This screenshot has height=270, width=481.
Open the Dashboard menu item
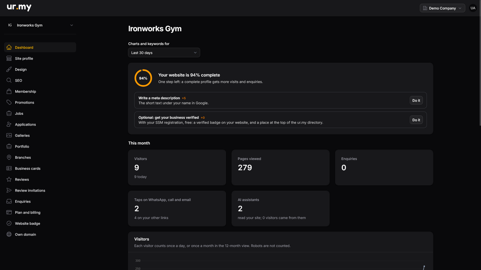pyautogui.click(x=40, y=47)
